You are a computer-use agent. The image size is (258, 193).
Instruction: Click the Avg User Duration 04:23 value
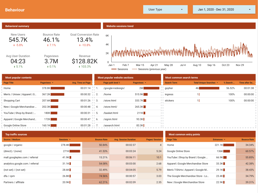point(18,61)
